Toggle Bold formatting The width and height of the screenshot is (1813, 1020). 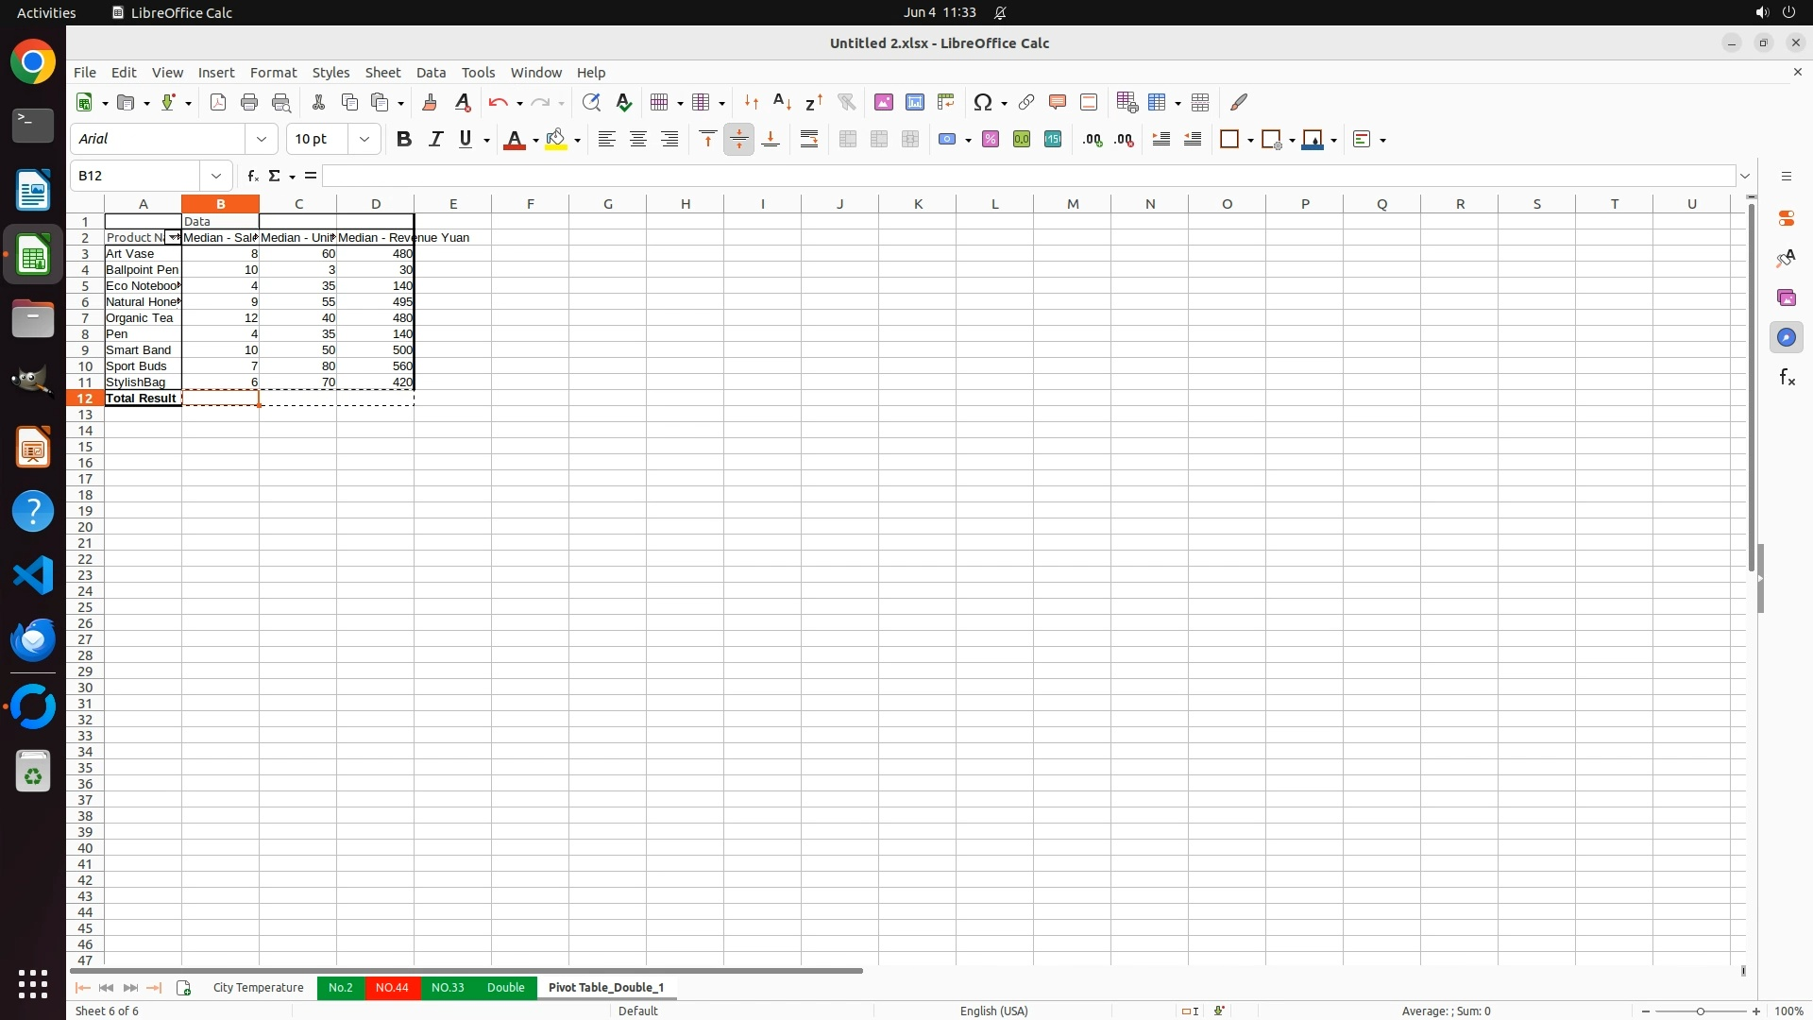(404, 140)
